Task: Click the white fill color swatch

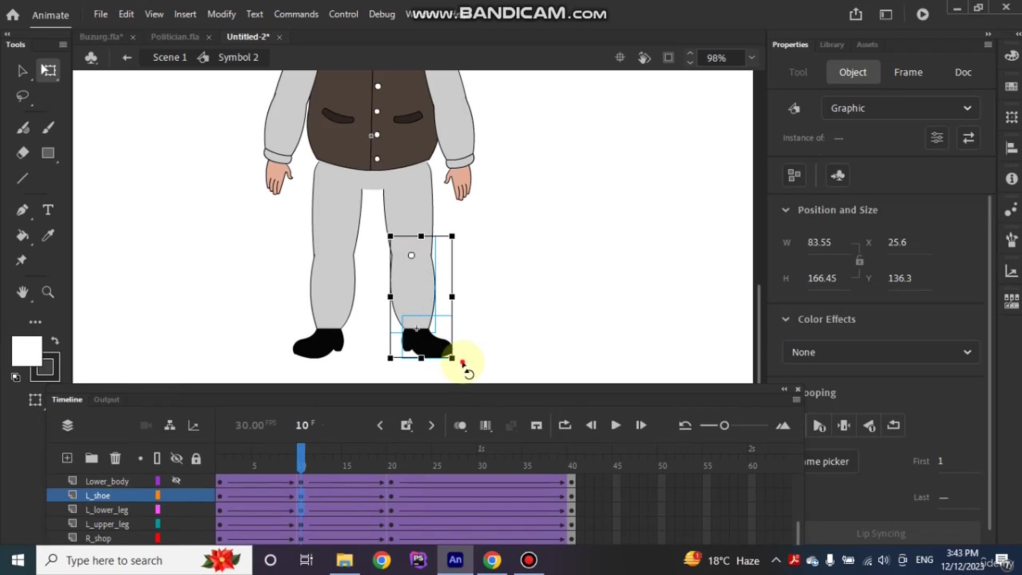Action: pyautogui.click(x=26, y=350)
